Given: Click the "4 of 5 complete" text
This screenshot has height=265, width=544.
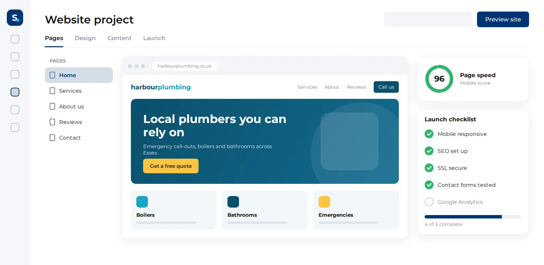Looking at the screenshot, I should 443,224.
